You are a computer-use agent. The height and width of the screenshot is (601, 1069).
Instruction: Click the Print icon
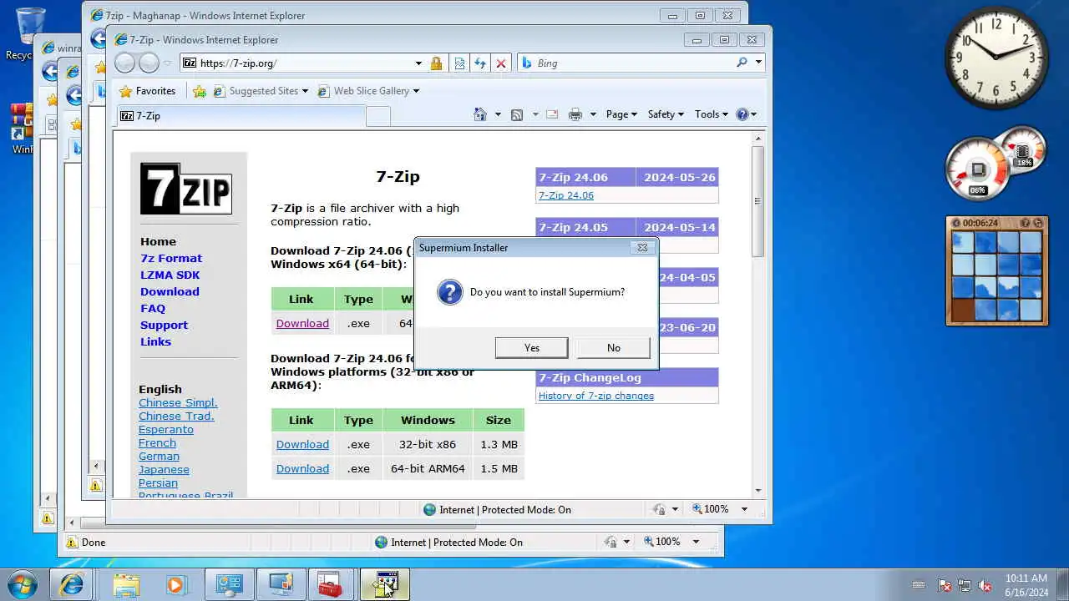575,114
